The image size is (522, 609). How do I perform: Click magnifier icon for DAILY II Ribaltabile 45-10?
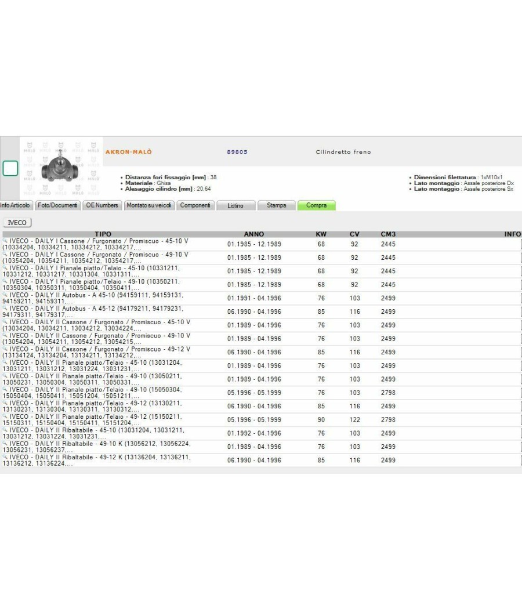(5, 430)
